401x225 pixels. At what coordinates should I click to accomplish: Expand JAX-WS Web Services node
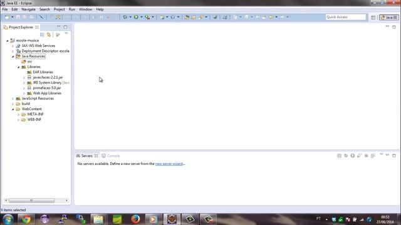pyautogui.click(x=13, y=46)
